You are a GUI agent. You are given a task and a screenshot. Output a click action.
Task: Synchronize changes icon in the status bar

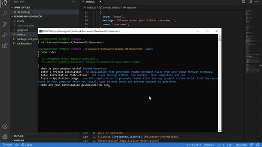point(17,145)
